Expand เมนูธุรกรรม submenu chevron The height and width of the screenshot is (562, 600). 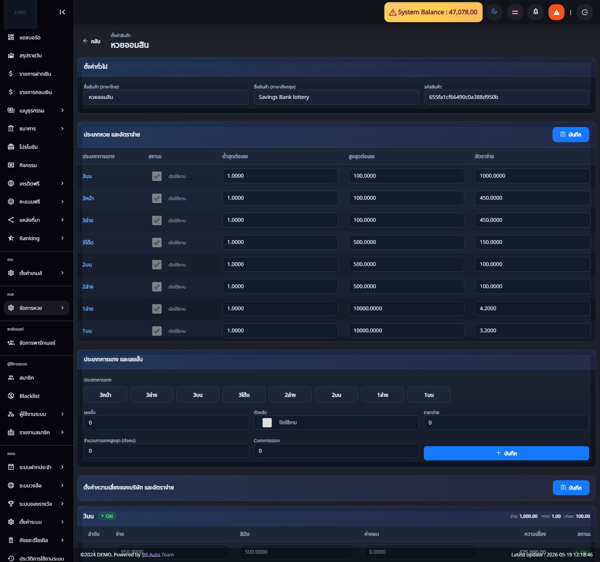pos(62,110)
